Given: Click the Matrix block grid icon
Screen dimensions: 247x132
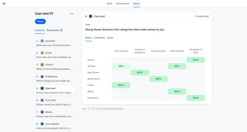Looking at the screenshot, I should pyautogui.click(x=42, y=112).
